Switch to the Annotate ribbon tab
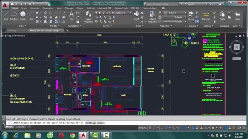The width and height of the screenshot is (248, 139). point(35,8)
